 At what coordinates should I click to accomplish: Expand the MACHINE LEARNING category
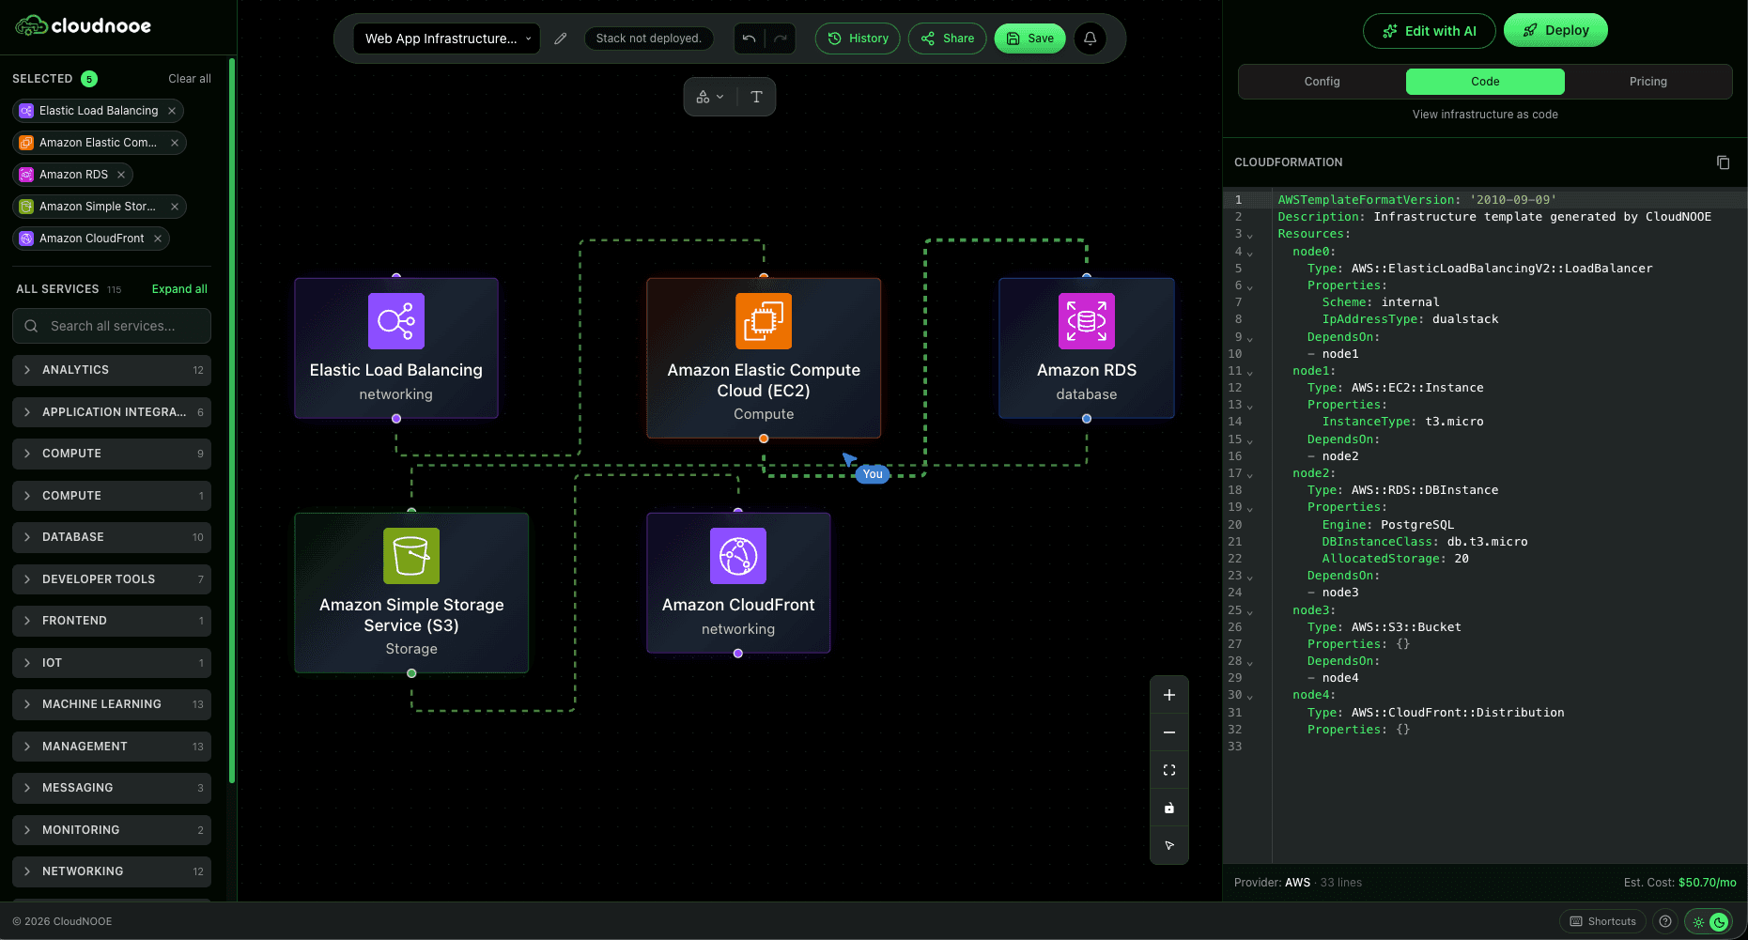click(112, 704)
